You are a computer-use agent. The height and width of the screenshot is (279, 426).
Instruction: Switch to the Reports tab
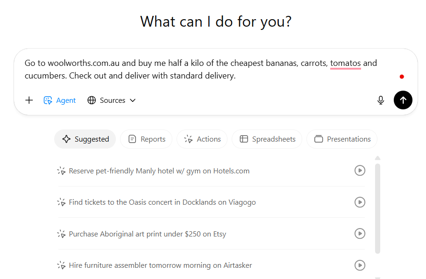tap(146, 139)
